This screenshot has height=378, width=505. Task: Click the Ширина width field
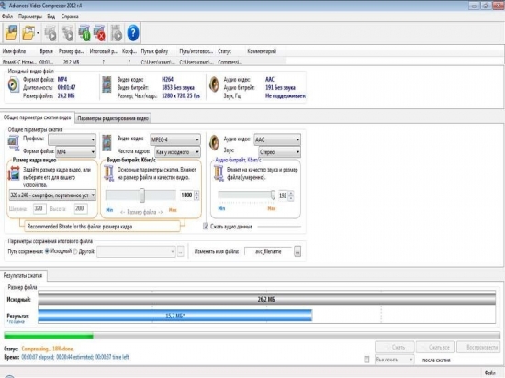tap(39, 208)
